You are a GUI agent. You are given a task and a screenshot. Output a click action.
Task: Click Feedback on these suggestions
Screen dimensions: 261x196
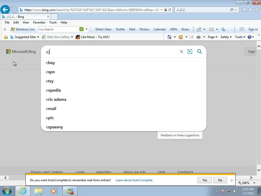click(180, 135)
